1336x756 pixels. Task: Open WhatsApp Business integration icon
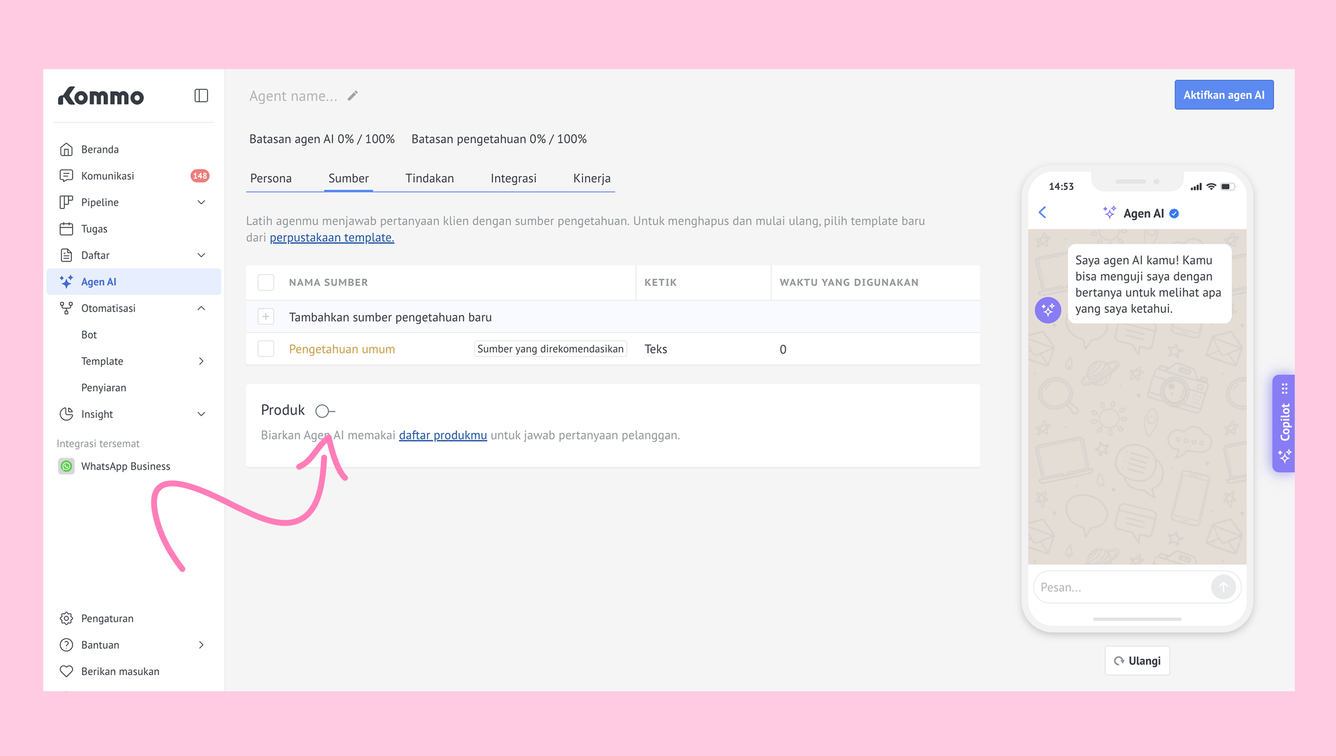click(x=66, y=466)
